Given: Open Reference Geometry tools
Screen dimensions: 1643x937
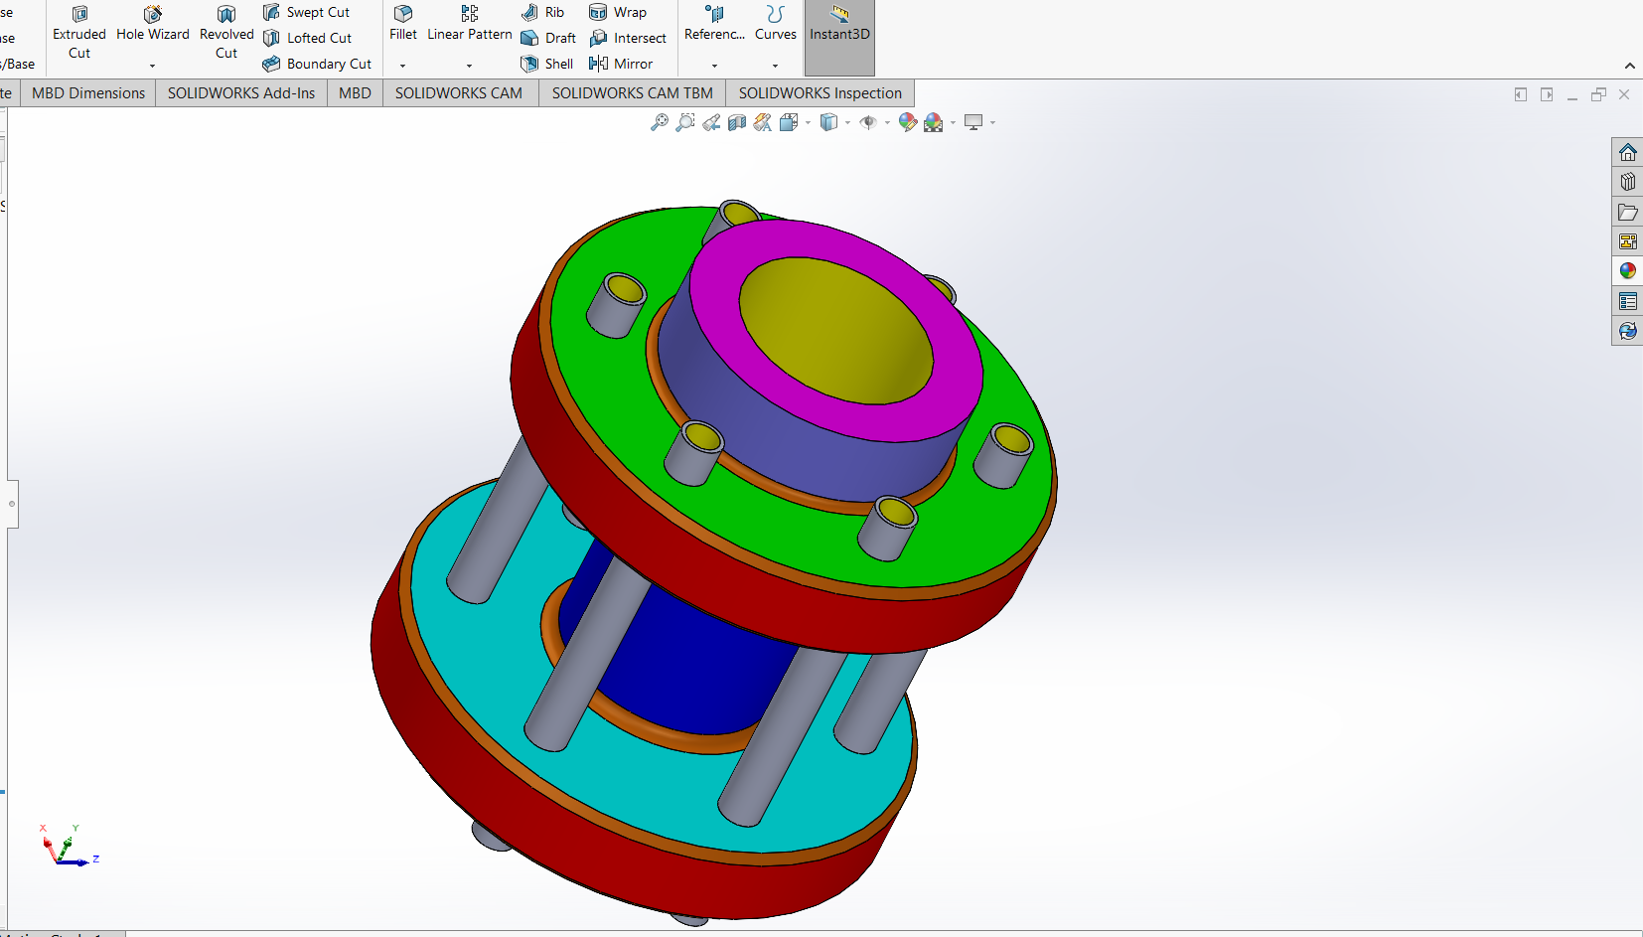Looking at the screenshot, I should (714, 24).
